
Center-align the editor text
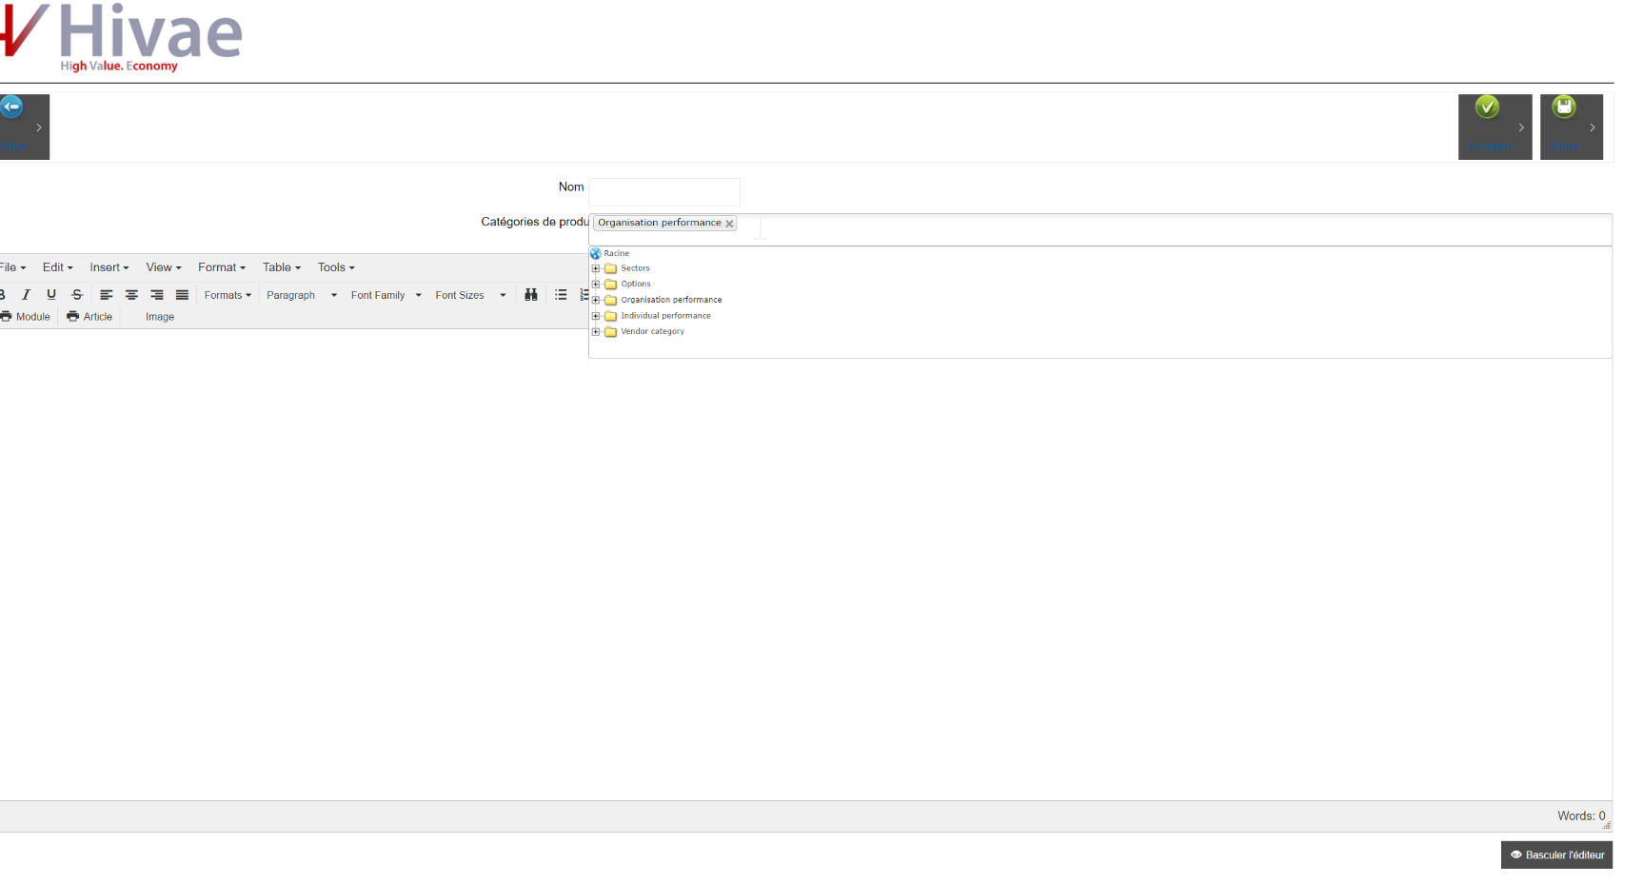click(x=131, y=295)
